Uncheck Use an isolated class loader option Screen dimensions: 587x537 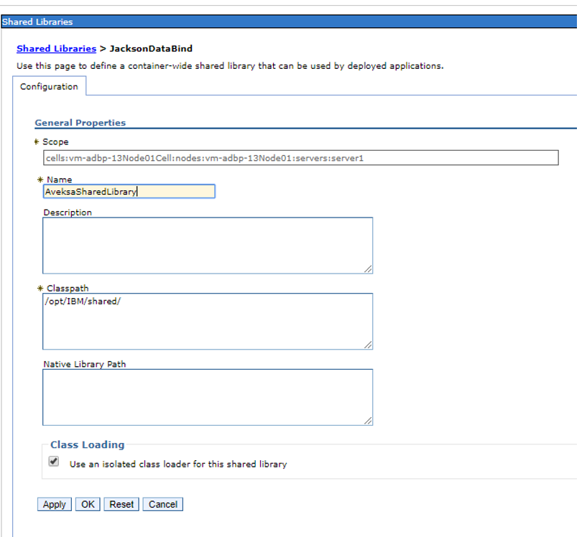point(54,462)
